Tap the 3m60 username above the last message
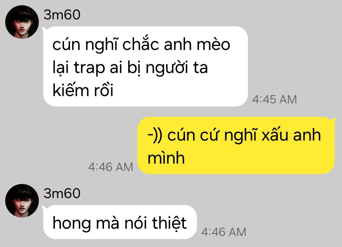Image resolution: width=342 pixels, height=247 pixels. pyautogui.click(x=62, y=193)
